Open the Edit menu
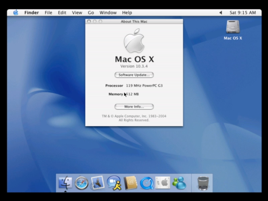 click(62, 13)
